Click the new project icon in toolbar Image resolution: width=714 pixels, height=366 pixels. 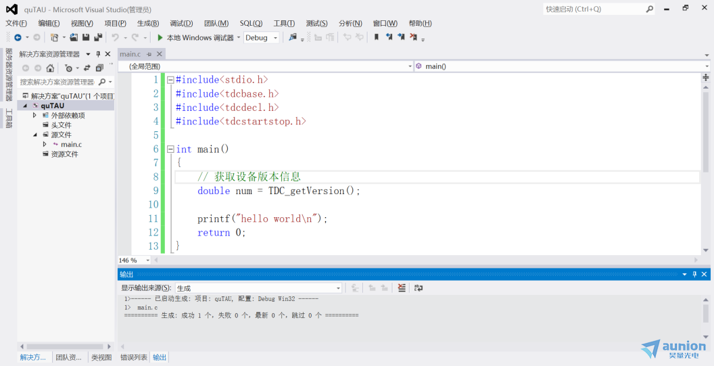click(x=55, y=38)
